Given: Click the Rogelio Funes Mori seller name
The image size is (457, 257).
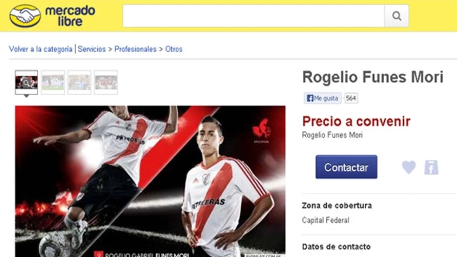Looking at the screenshot, I should coord(332,135).
